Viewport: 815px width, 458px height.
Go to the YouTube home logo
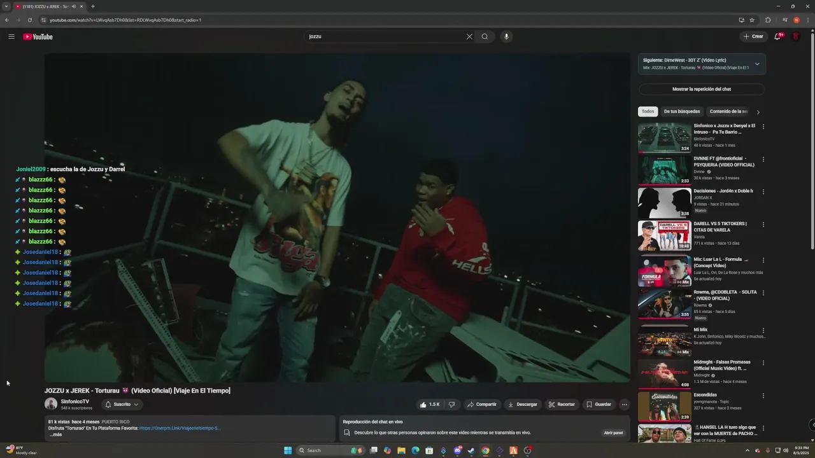38,36
